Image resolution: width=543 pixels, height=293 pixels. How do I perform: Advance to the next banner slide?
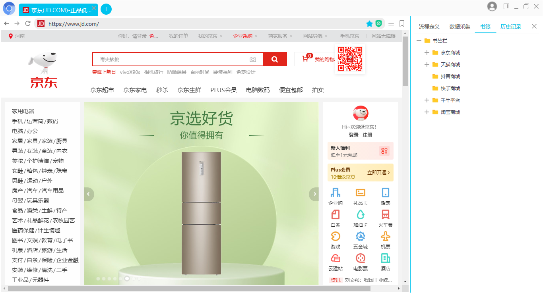click(x=314, y=194)
